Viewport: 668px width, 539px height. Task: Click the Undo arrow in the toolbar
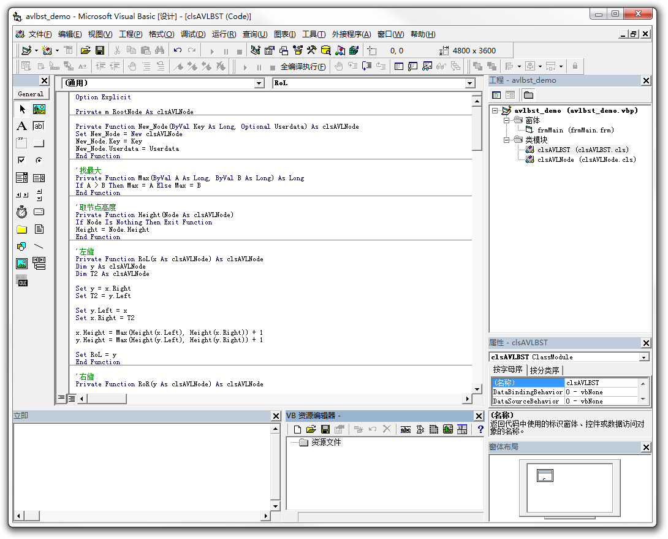click(x=178, y=50)
